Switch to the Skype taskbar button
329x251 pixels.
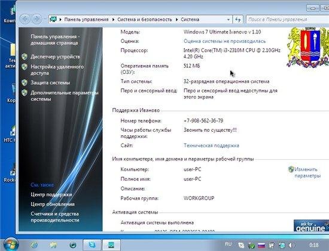click(92, 244)
